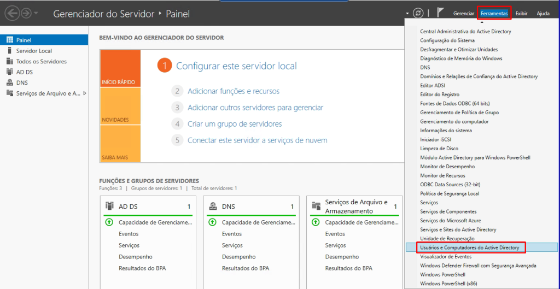Select Todos os Servidores in sidebar
This screenshot has height=289, width=560.
tap(41, 62)
